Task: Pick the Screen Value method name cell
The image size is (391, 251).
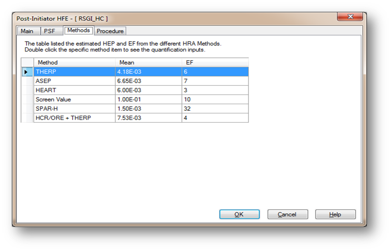Action: [74, 99]
